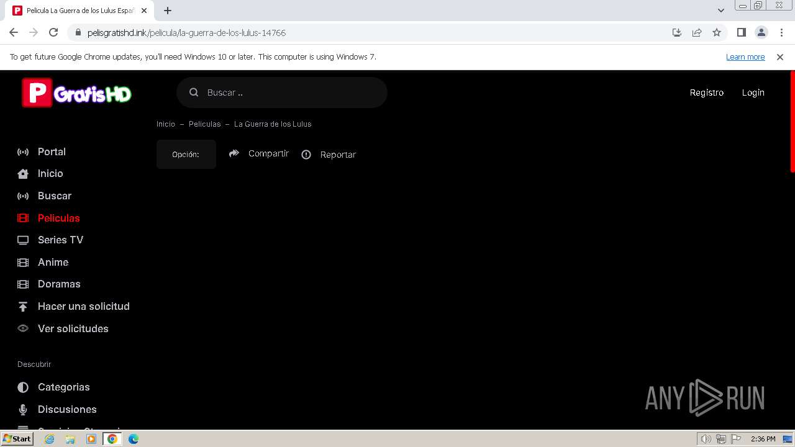This screenshot has width=795, height=447.
Task: Reload the page with the refresh icon
Action: pos(53,32)
